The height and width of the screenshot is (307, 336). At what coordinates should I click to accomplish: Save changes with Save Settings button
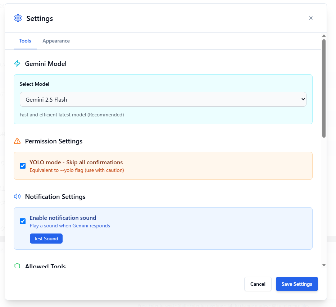click(297, 284)
